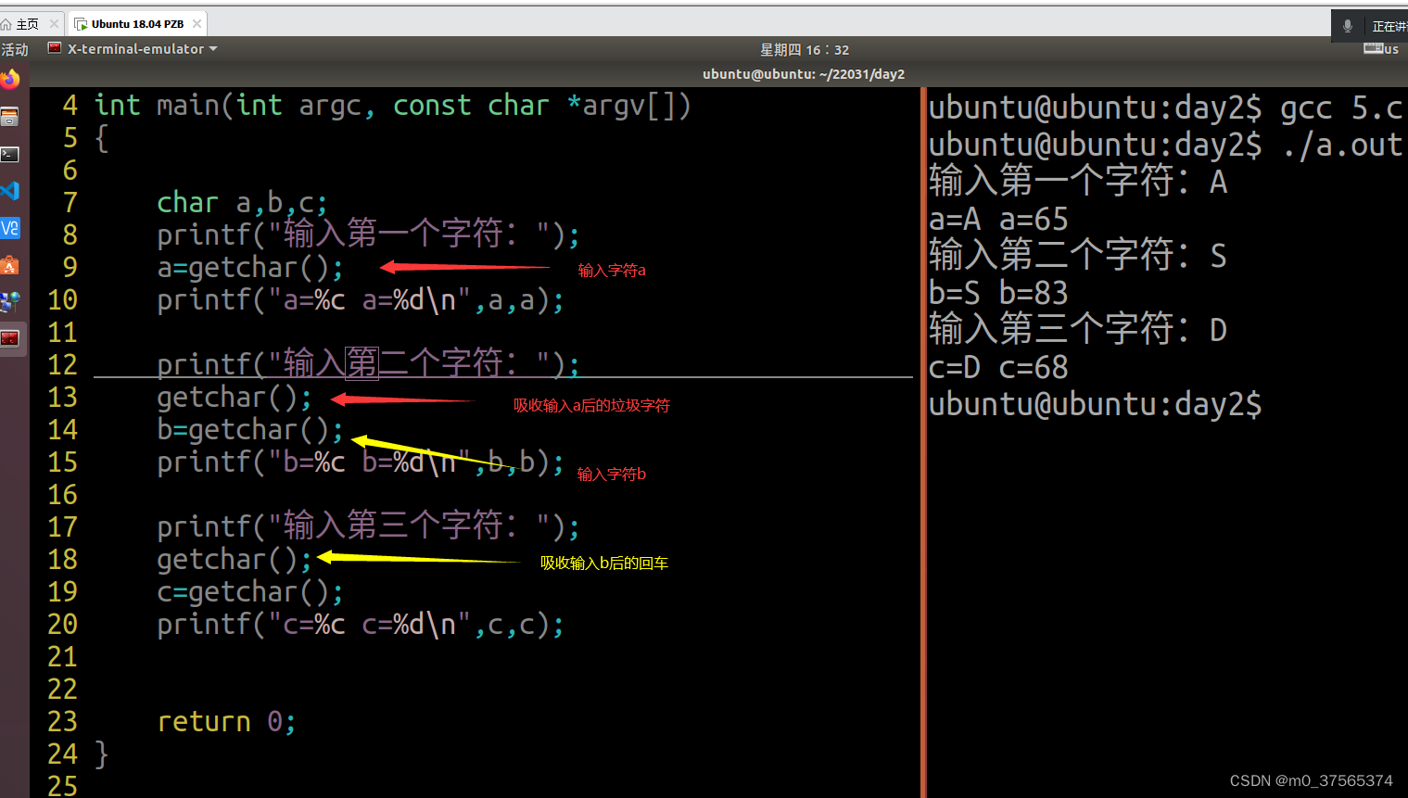
Task: Click line number 16 in editor
Action: click(x=62, y=495)
